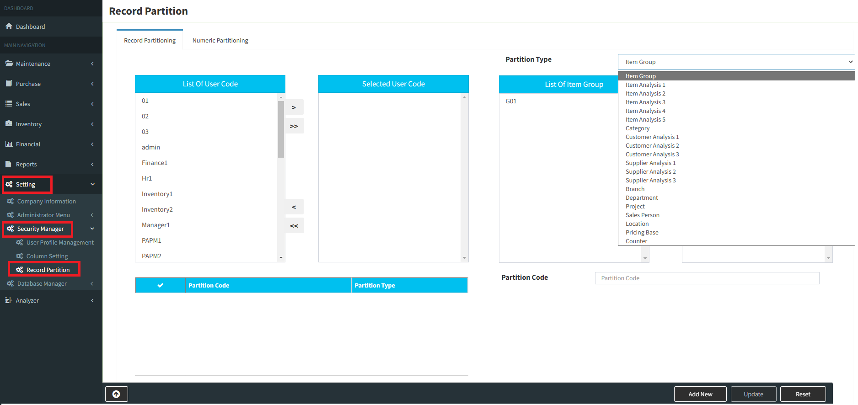Viewport: 858px width, 405px height.
Task: Open the Partition Type dropdown
Action: 735,62
